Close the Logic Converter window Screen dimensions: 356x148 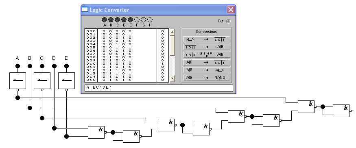pos(231,10)
